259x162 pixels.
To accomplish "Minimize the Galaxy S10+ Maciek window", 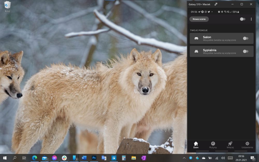I will (x=232, y=4).
